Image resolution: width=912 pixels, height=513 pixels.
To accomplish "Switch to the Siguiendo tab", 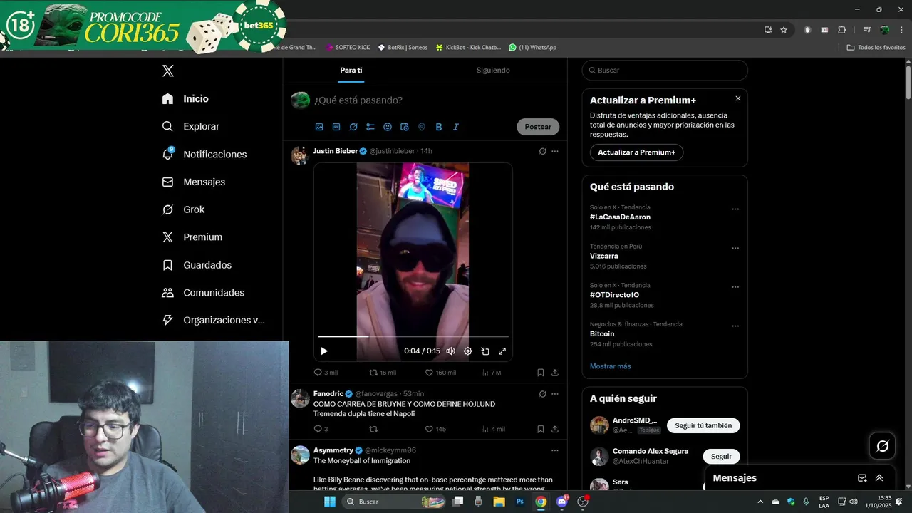I will click(x=493, y=71).
